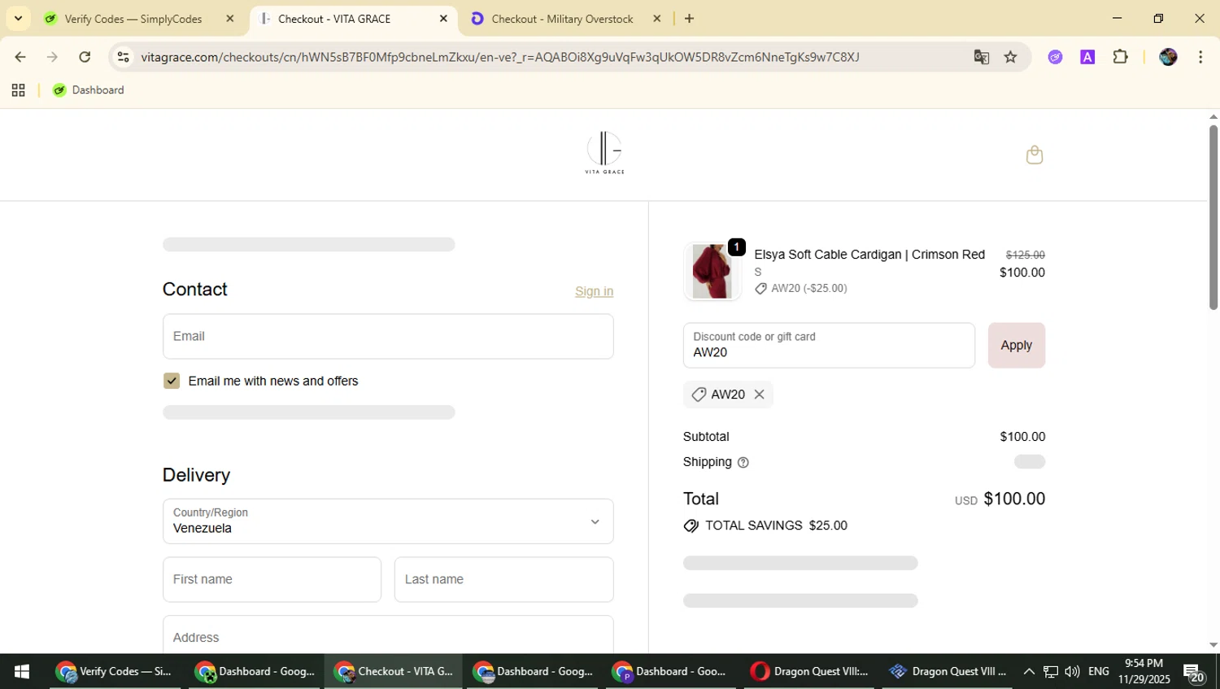
Task: Bookmark this page with the star icon
Action: pyautogui.click(x=1010, y=57)
